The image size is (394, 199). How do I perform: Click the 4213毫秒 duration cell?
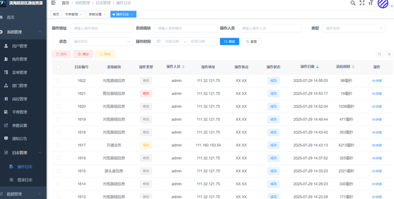click(346, 145)
